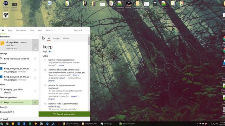Select the All search filter tab
Screen dimensions: 225x126
pyautogui.click(x=3, y=30)
